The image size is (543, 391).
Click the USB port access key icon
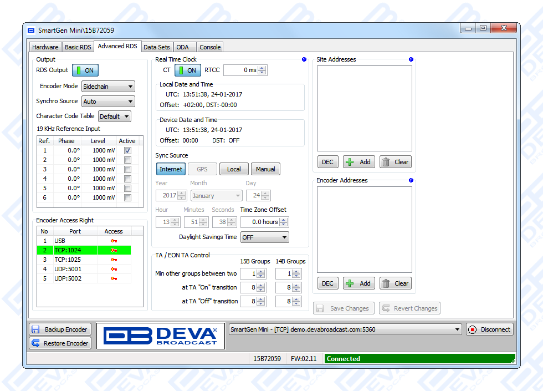(x=114, y=241)
